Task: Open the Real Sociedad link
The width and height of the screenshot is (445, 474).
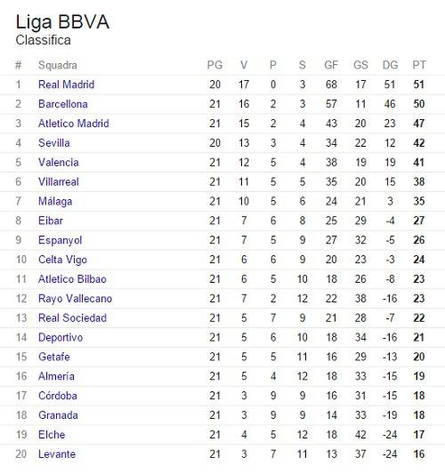Action: click(72, 318)
